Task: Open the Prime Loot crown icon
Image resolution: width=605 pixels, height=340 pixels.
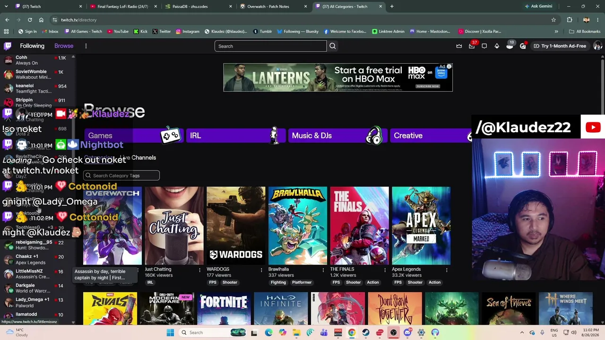Action: pyautogui.click(x=459, y=46)
